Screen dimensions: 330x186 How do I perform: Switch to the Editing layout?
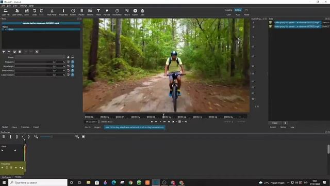(x=238, y=10)
